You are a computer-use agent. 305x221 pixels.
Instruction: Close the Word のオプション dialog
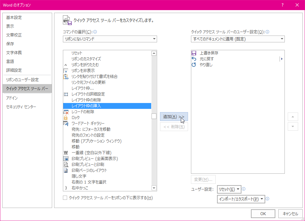(297, 5)
